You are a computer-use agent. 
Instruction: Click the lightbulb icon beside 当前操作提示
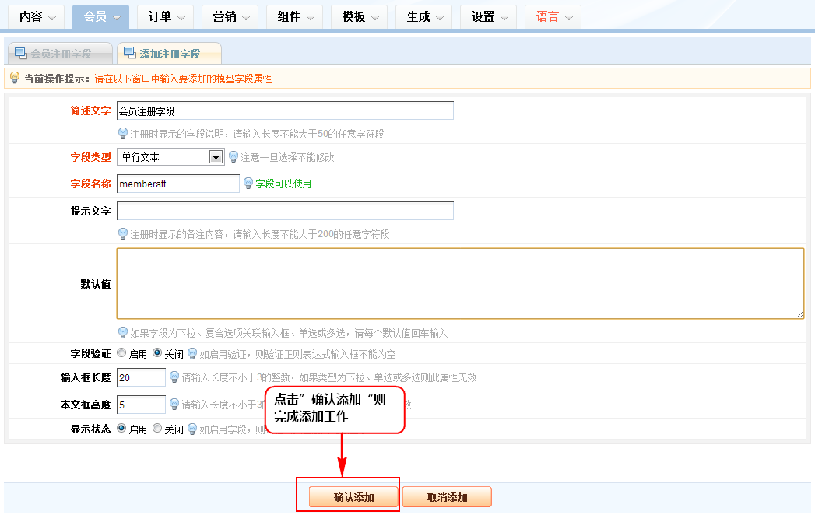pyautogui.click(x=14, y=78)
